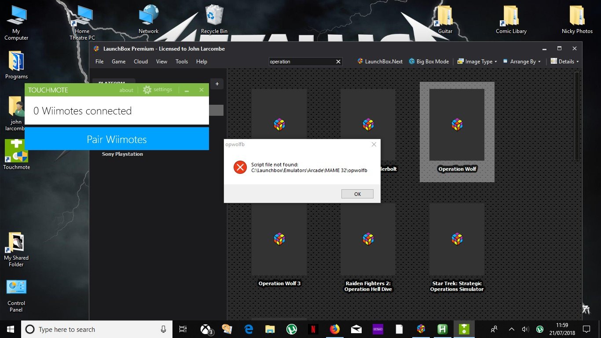Click the plus button in LaunchBox sidebar
601x338 pixels.
point(217,84)
